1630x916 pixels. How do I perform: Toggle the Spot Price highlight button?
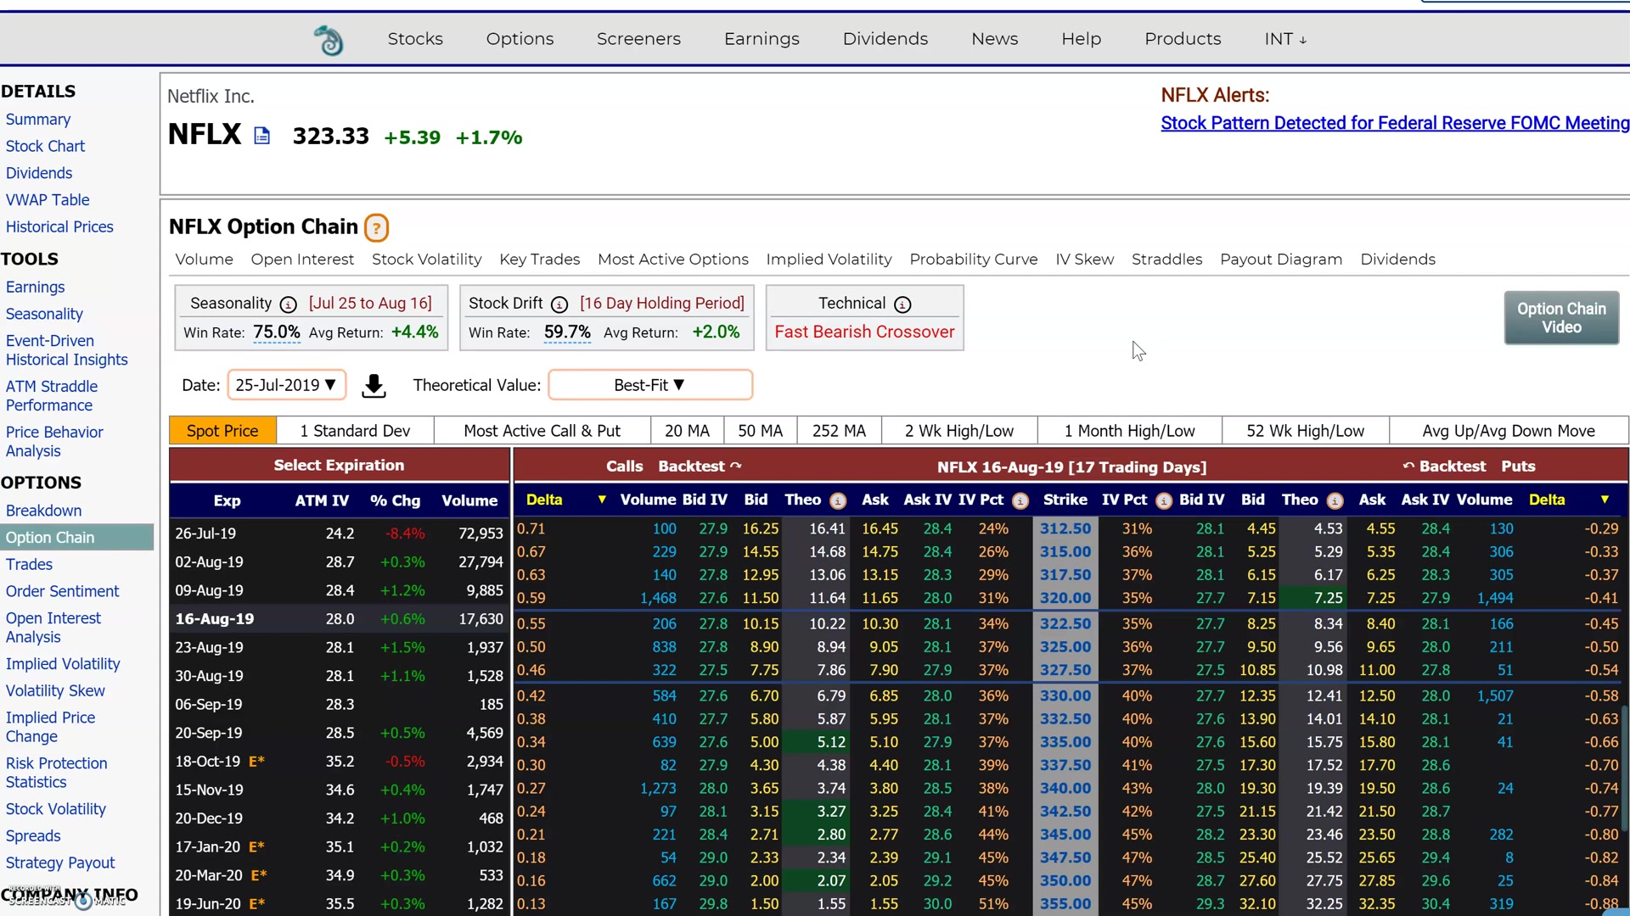[222, 431]
